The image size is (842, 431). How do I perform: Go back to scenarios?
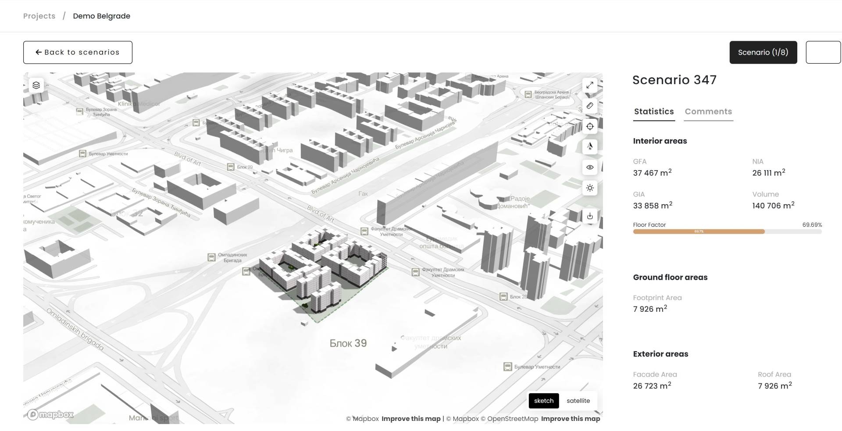(x=78, y=52)
